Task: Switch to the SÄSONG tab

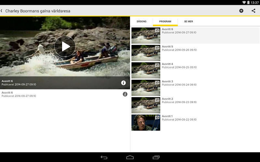Action: point(141,21)
